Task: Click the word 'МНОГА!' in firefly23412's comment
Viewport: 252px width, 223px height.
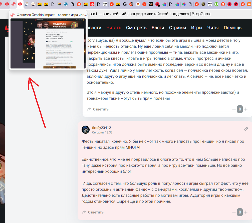Action: [133, 147]
